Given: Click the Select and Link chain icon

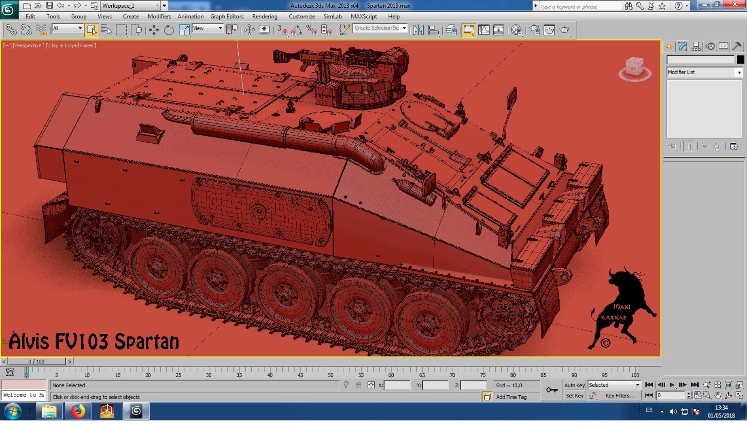Looking at the screenshot, I should [x=11, y=30].
